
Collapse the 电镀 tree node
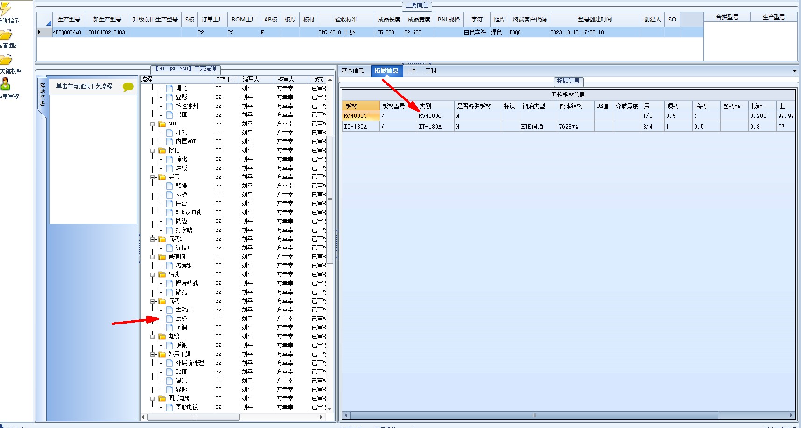tap(153, 337)
